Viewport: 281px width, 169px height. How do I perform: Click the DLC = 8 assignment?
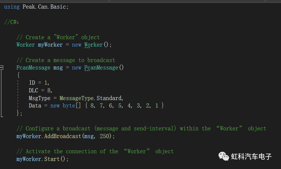[x=41, y=91]
